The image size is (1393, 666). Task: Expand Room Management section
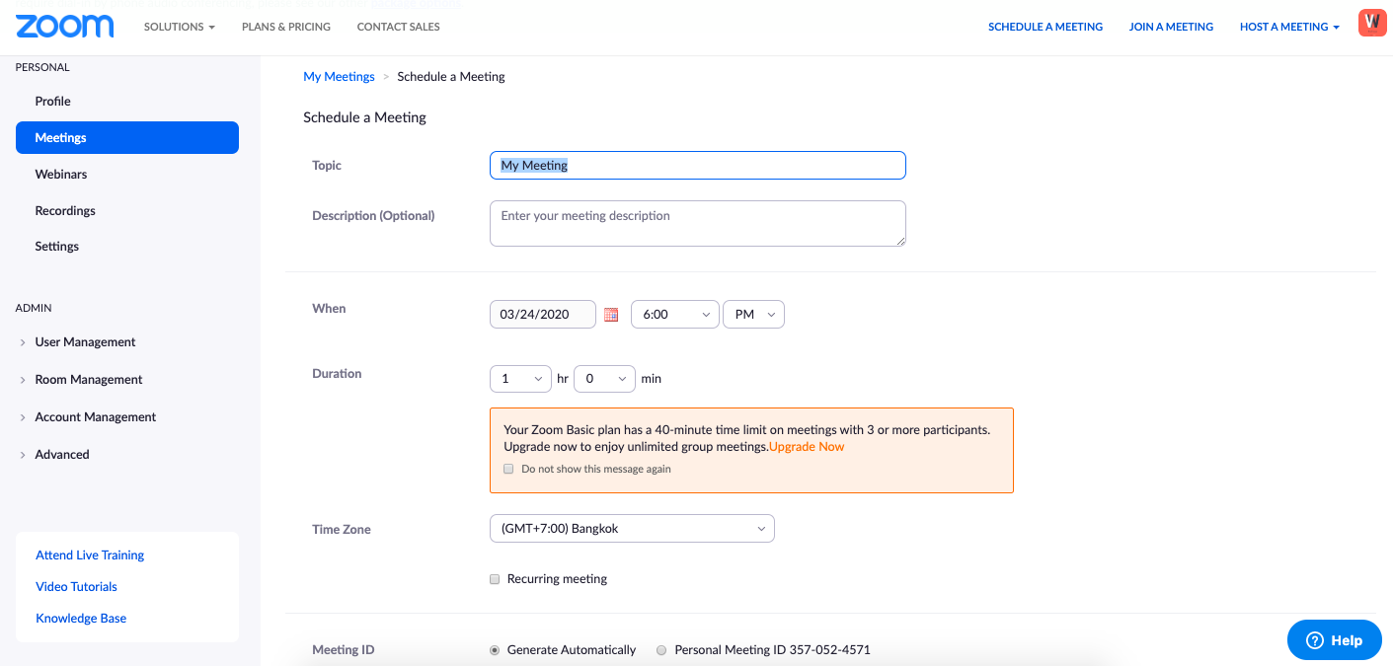pyautogui.click(x=89, y=380)
